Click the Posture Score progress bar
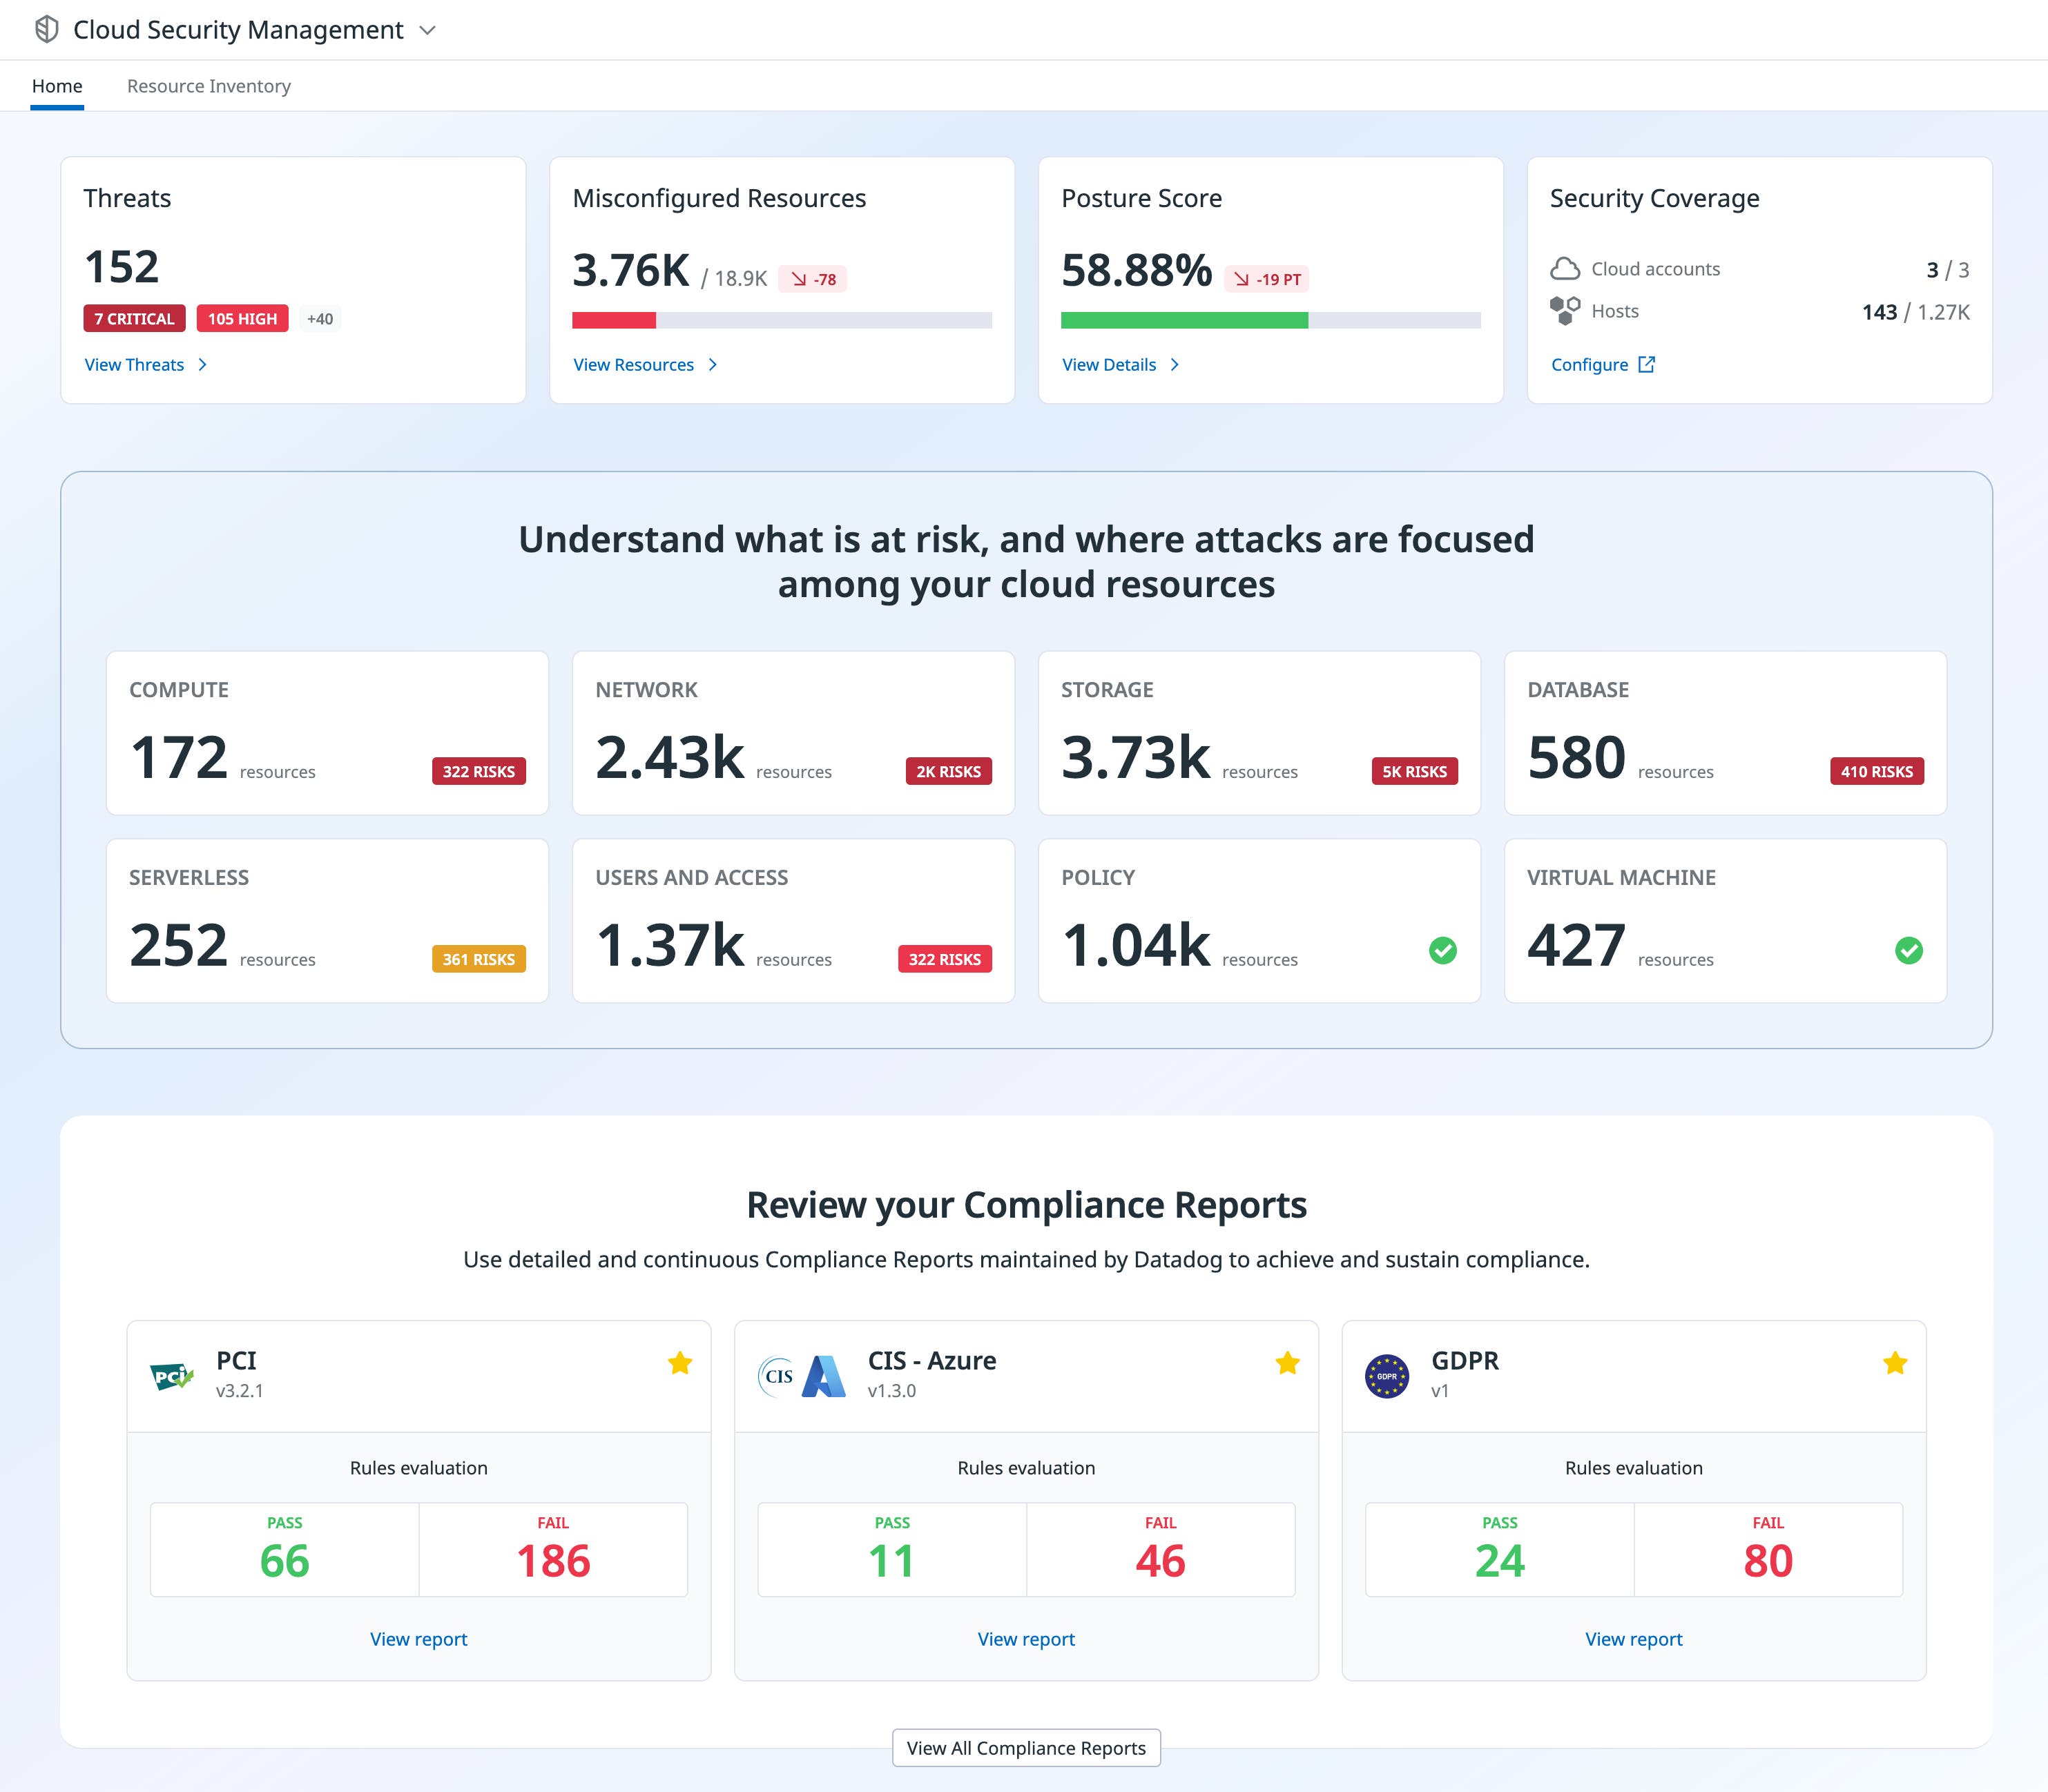 point(1271,321)
